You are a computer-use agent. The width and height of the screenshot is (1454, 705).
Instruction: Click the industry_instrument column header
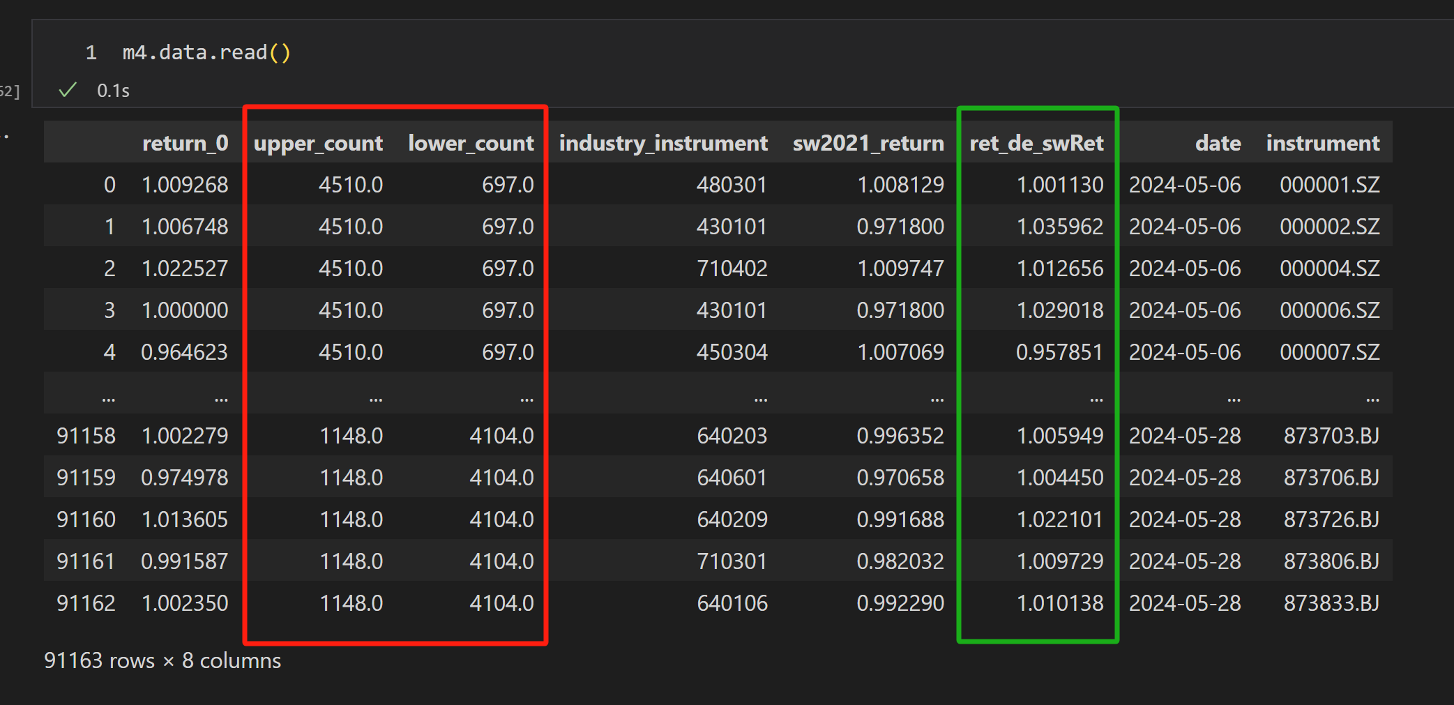pyautogui.click(x=662, y=143)
